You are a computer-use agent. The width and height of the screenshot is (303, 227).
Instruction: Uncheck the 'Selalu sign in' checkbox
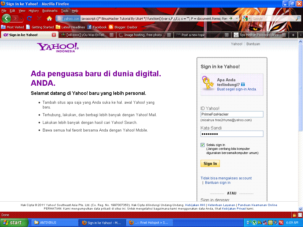(202, 145)
